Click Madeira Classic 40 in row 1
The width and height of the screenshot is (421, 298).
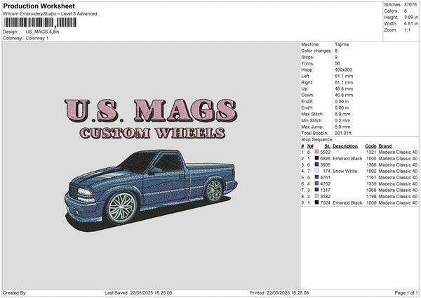pos(398,153)
